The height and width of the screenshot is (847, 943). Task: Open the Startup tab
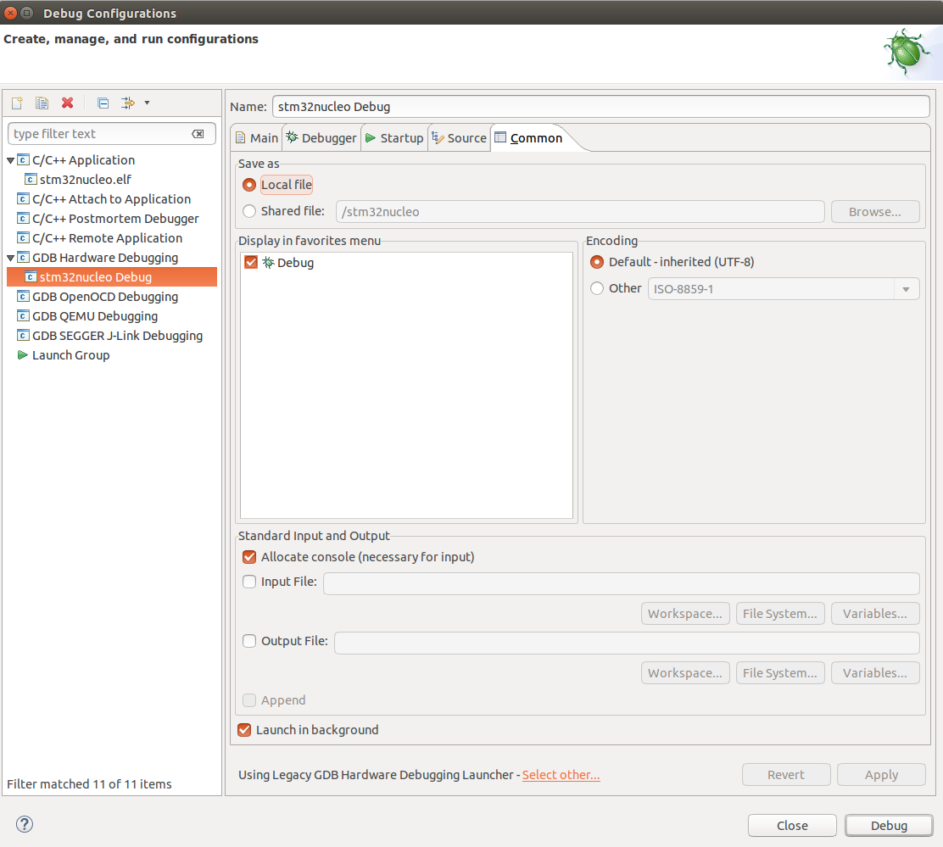pos(401,137)
